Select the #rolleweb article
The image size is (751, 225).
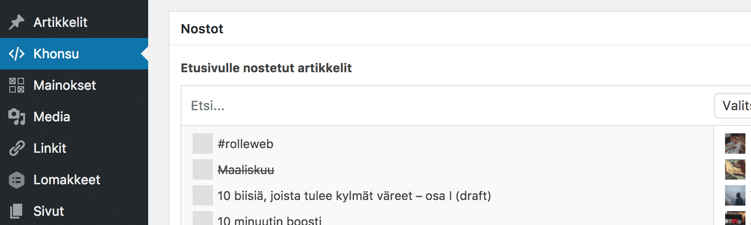pyautogui.click(x=245, y=144)
